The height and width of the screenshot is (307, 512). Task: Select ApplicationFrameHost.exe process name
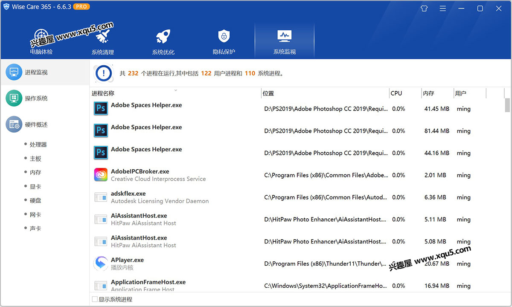pos(148,282)
